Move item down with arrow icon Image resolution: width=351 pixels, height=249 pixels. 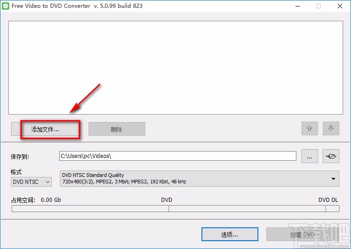331,128
